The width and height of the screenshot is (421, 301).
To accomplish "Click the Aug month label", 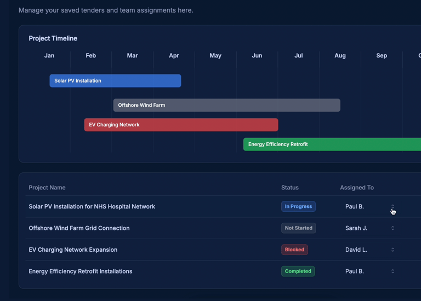I will click(x=340, y=55).
